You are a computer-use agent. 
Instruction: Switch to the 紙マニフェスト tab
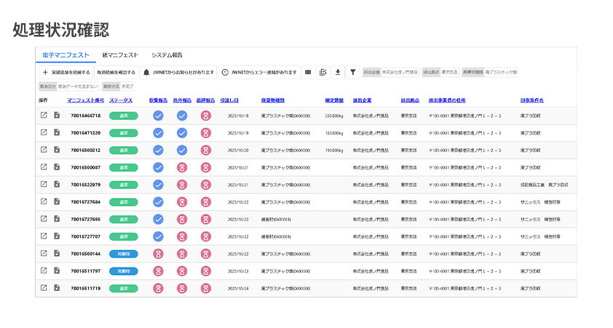120,55
